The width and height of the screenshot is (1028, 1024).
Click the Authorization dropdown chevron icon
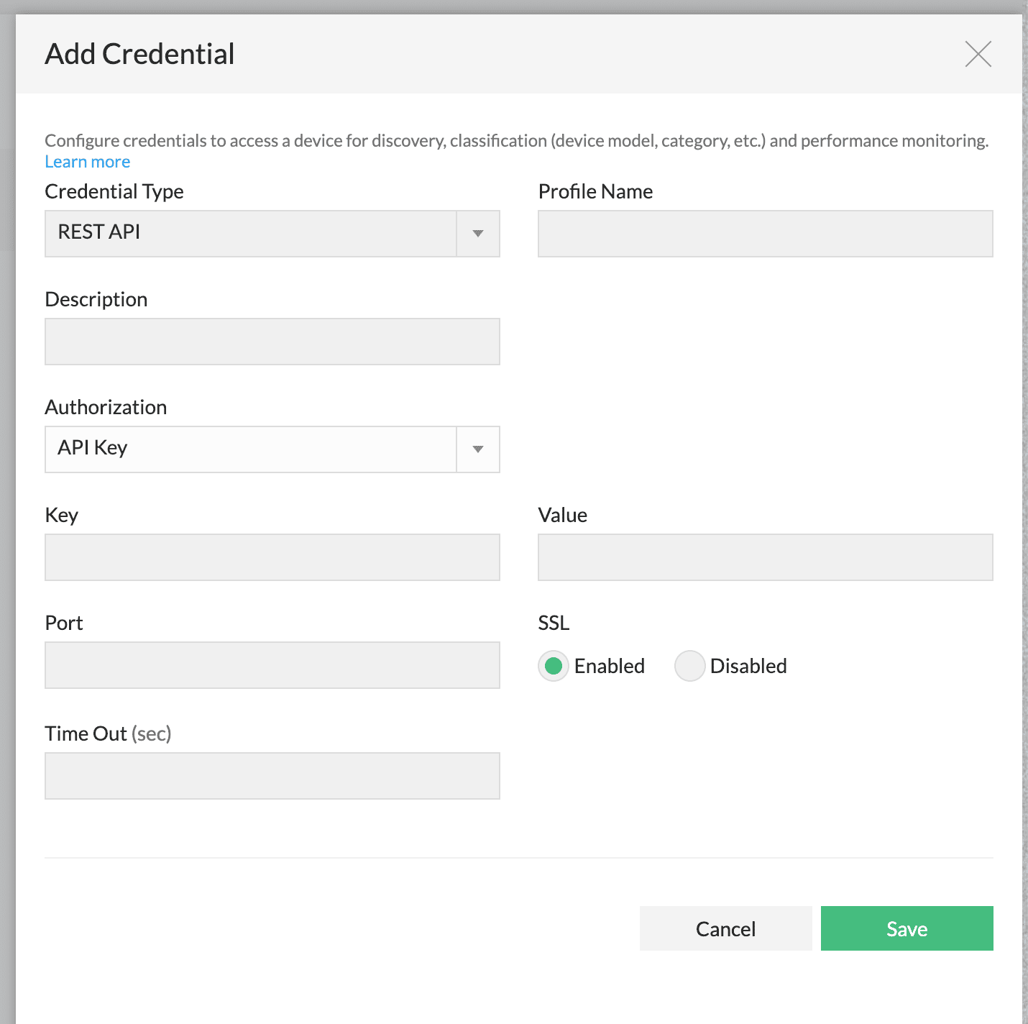[477, 449]
